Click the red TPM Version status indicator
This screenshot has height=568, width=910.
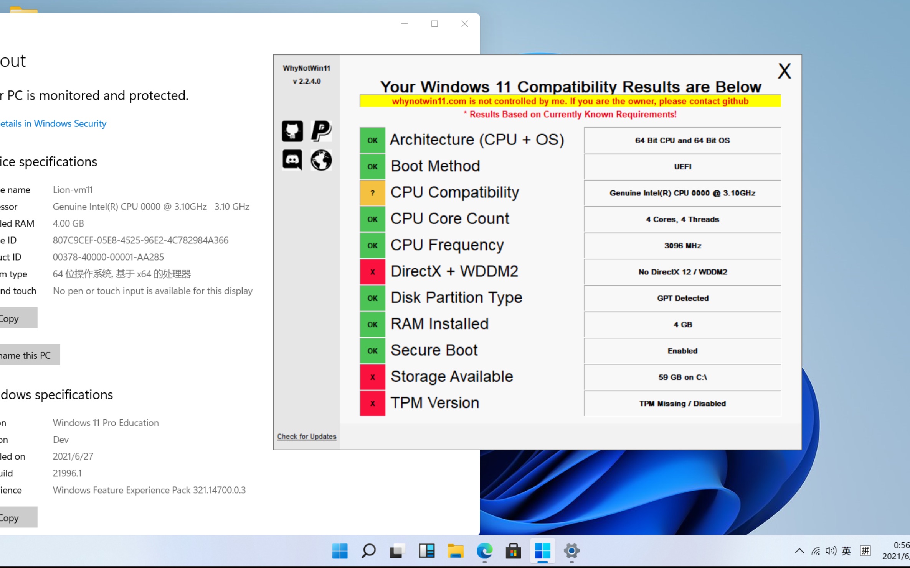click(372, 403)
